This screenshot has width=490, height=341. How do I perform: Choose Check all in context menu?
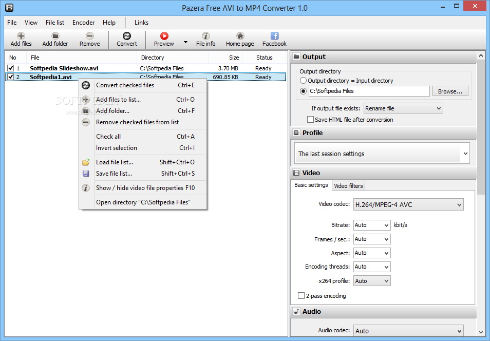click(143, 136)
